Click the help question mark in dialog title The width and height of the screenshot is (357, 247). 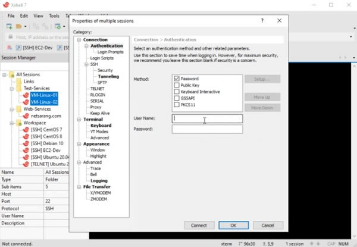(262, 20)
